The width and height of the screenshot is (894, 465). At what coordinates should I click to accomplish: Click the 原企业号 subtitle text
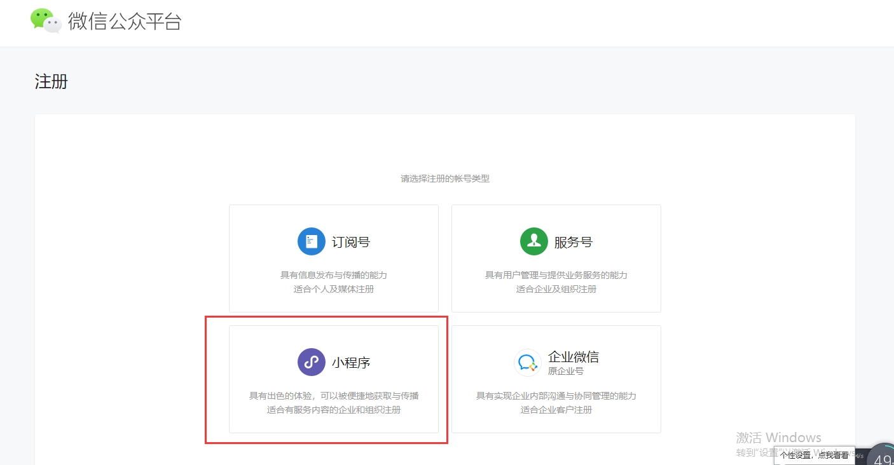point(566,371)
